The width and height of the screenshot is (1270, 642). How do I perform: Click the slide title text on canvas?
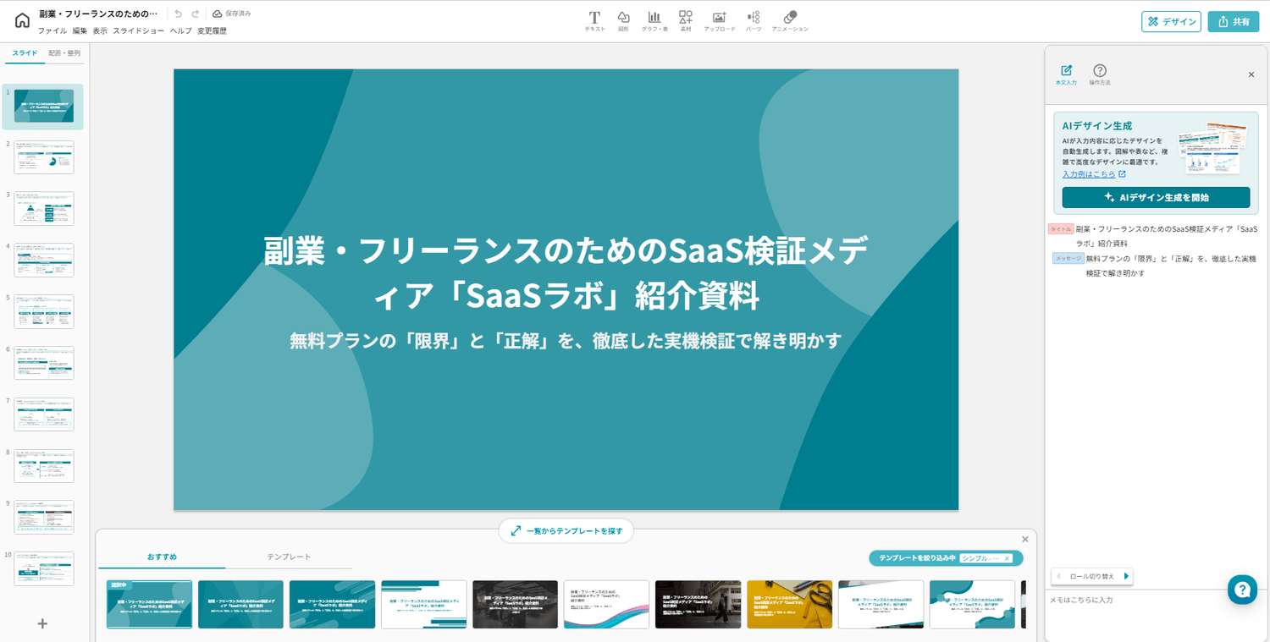tap(566, 272)
